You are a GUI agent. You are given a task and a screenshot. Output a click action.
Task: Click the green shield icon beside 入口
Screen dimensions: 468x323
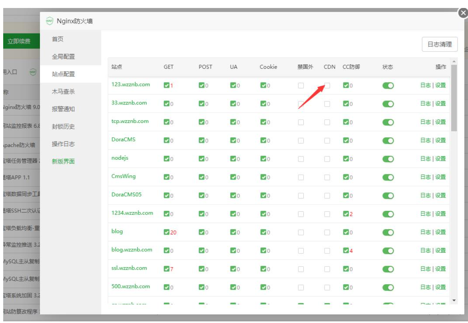[x=33, y=72]
